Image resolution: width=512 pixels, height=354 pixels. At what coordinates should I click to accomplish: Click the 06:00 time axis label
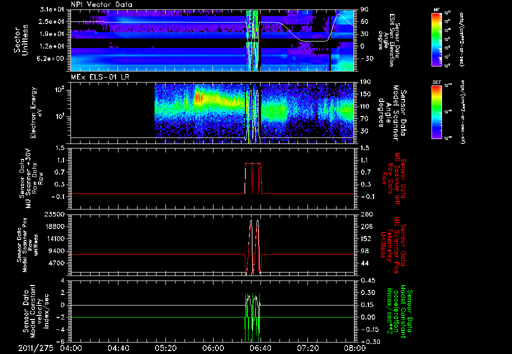[x=213, y=348]
